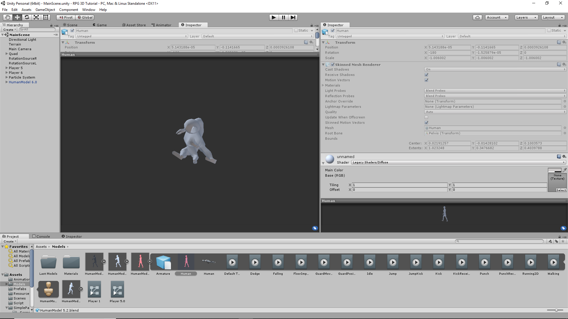Switch to the Animator tab
Viewport: 568px width, 319px height.
(x=161, y=25)
